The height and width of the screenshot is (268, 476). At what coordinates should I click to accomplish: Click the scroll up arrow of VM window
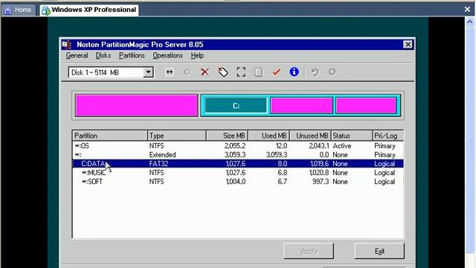pyautogui.click(x=469, y=22)
